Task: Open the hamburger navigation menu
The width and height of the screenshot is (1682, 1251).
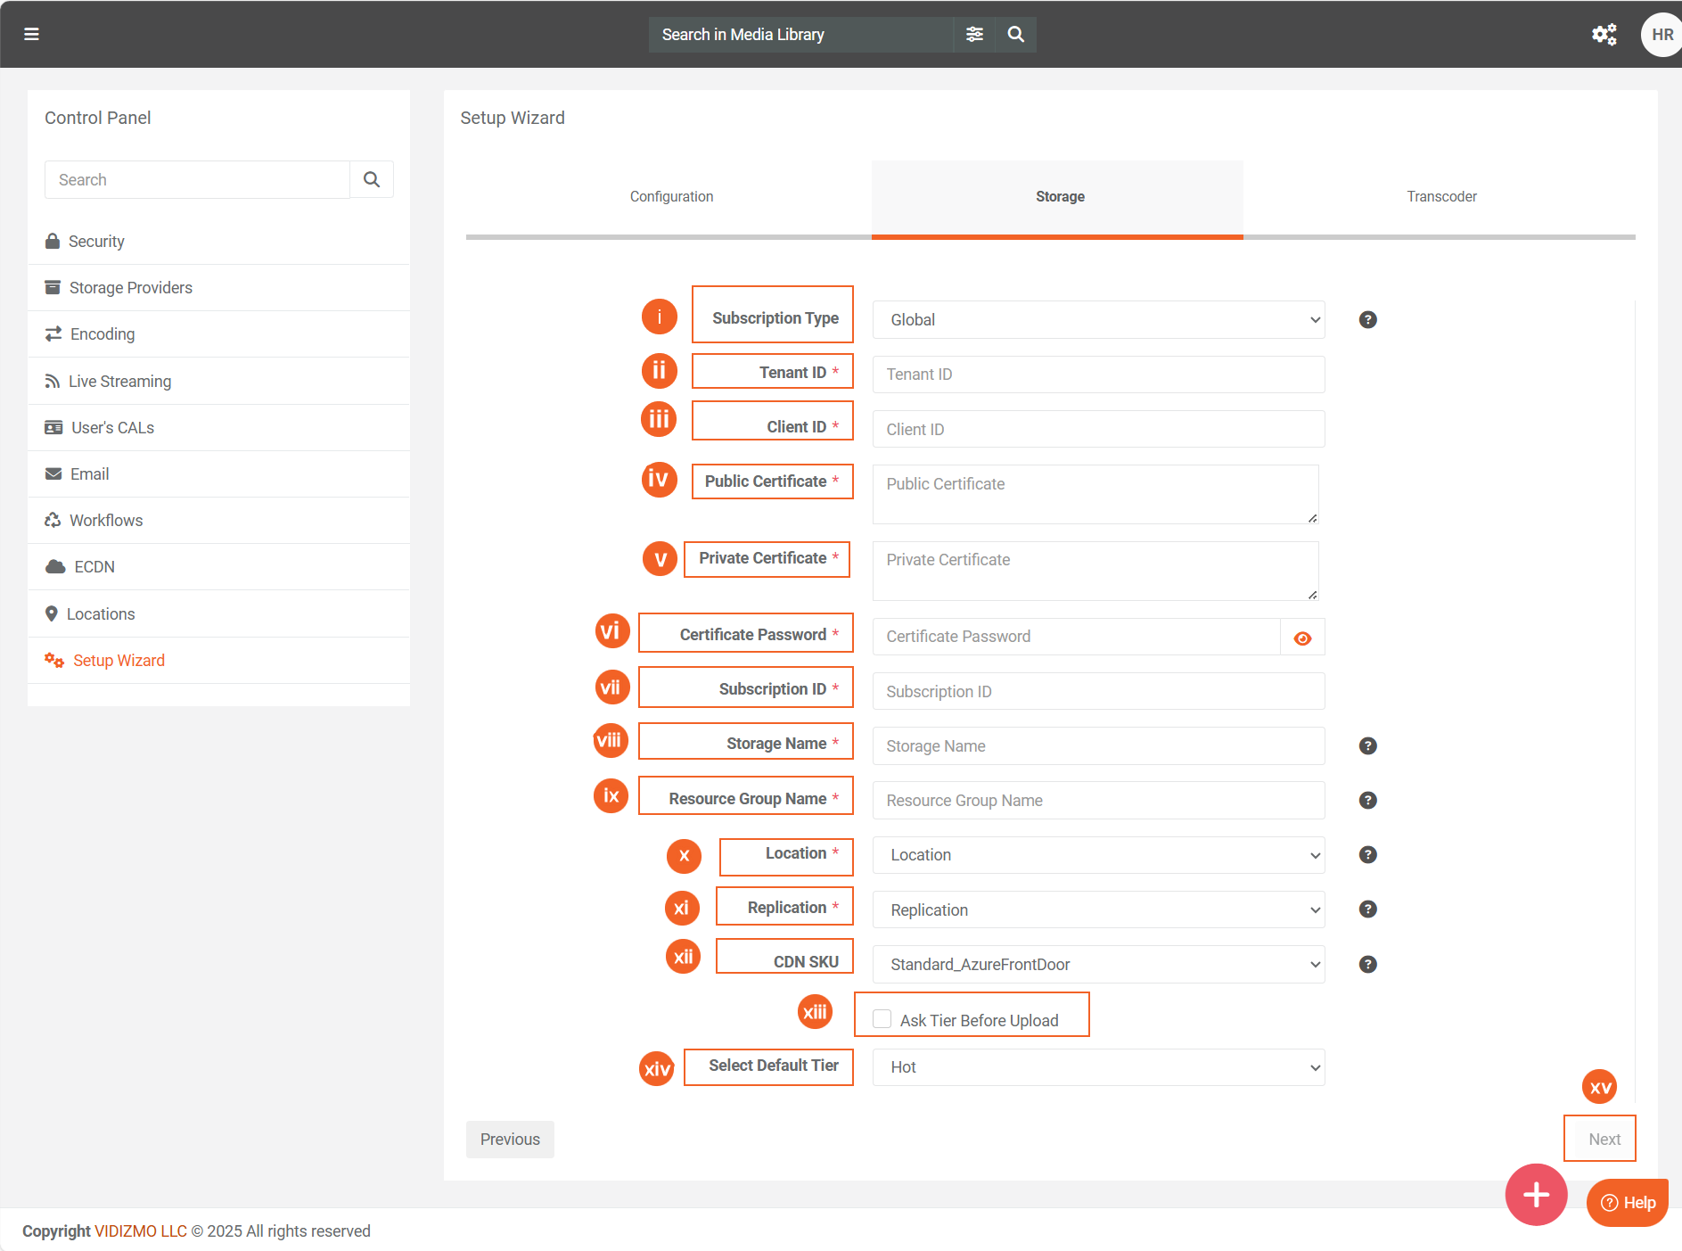Action: [31, 34]
